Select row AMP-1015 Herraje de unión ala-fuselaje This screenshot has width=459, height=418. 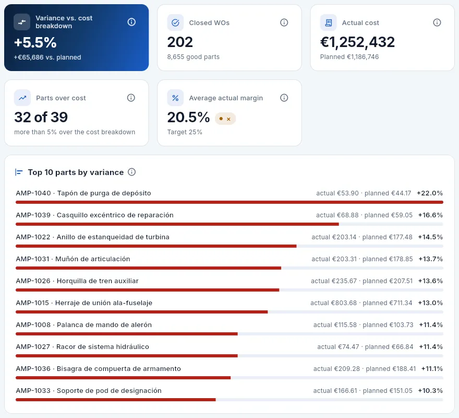click(x=229, y=306)
